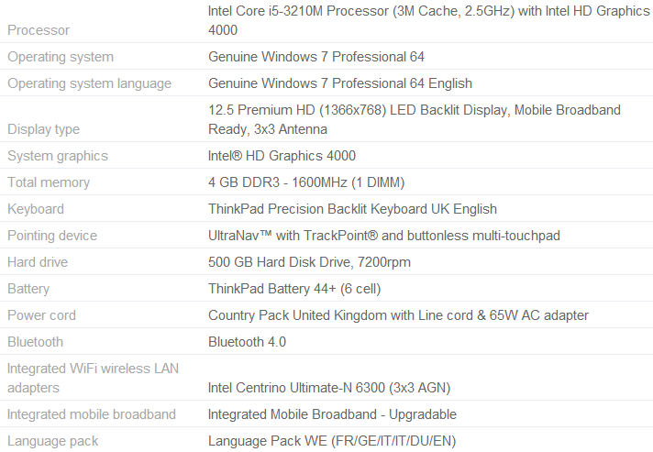Viewport: 653px width, 452px height.
Task: Click the Operating system language label
Action: click(x=90, y=83)
